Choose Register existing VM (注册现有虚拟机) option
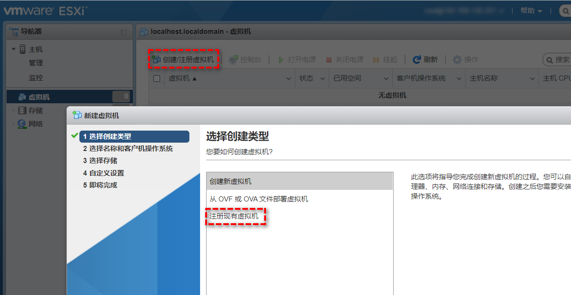Image resolution: width=571 pixels, height=295 pixels. pos(234,216)
